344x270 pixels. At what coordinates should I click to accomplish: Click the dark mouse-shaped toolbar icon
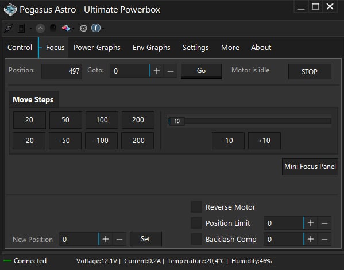pyautogui.click(x=53, y=28)
